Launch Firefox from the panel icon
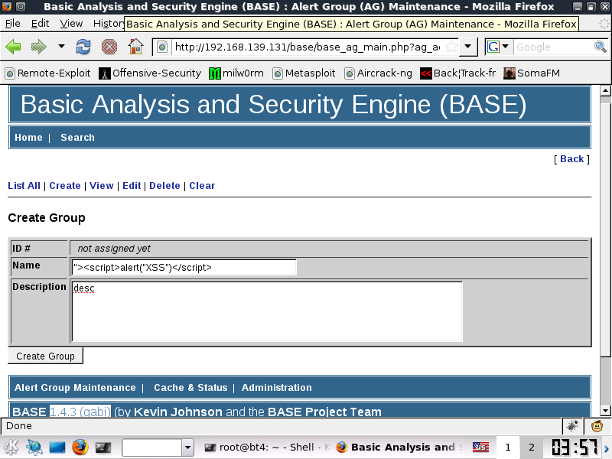This screenshot has width=612, height=459. [x=80, y=448]
